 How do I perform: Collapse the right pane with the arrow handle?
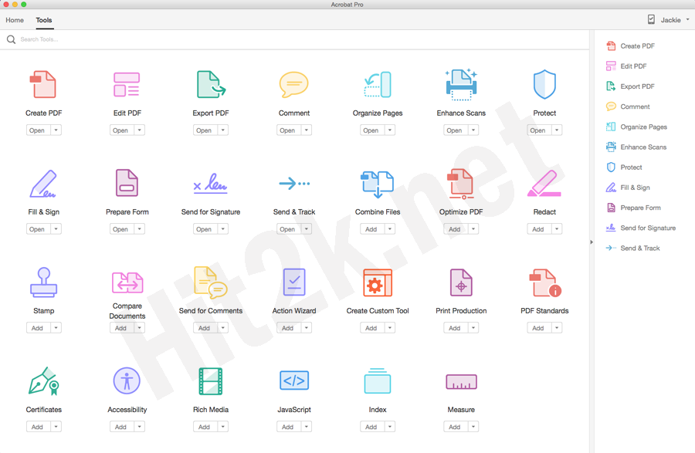(592, 242)
